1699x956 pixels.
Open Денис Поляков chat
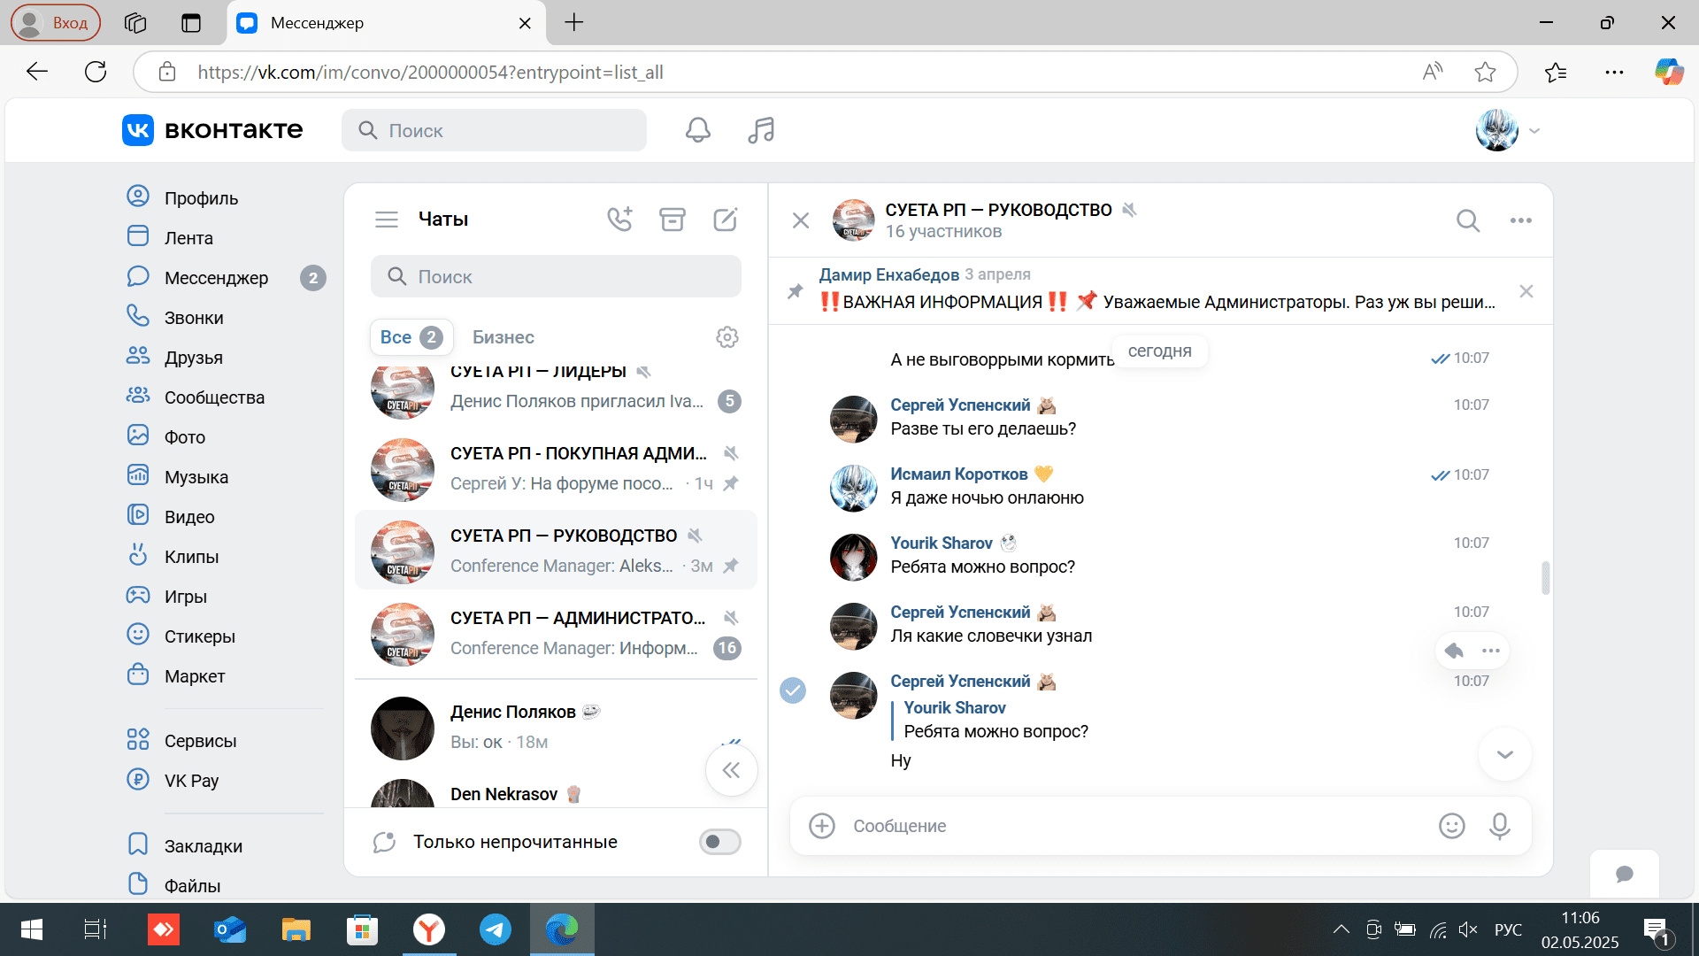[x=556, y=727]
